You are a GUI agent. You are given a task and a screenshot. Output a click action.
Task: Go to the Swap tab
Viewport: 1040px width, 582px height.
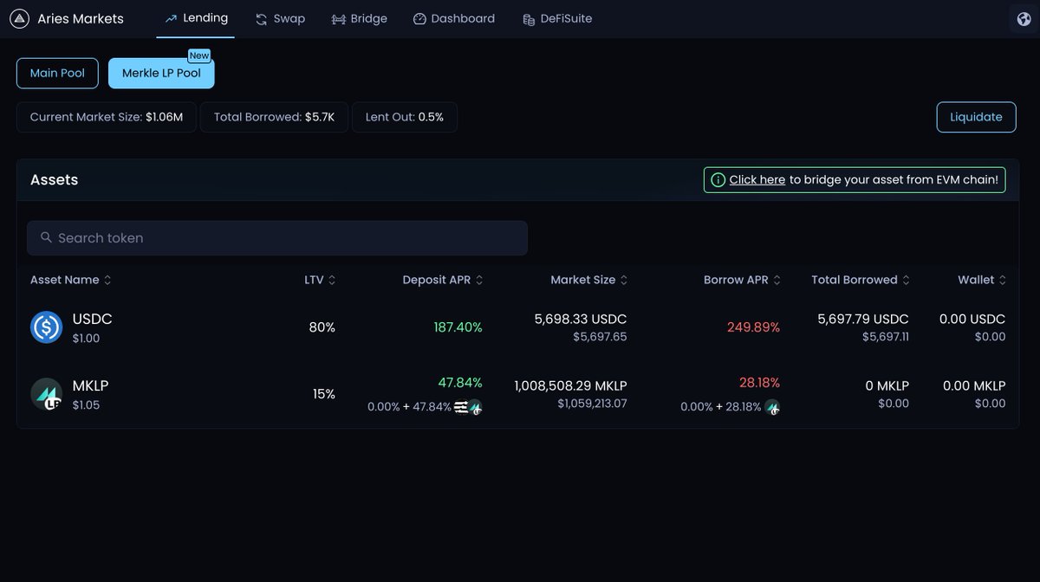pyautogui.click(x=280, y=18)
